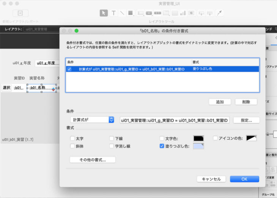Click the 指定... (Specify) button
This screenshot has height=198, width=277.
point(246,120)
